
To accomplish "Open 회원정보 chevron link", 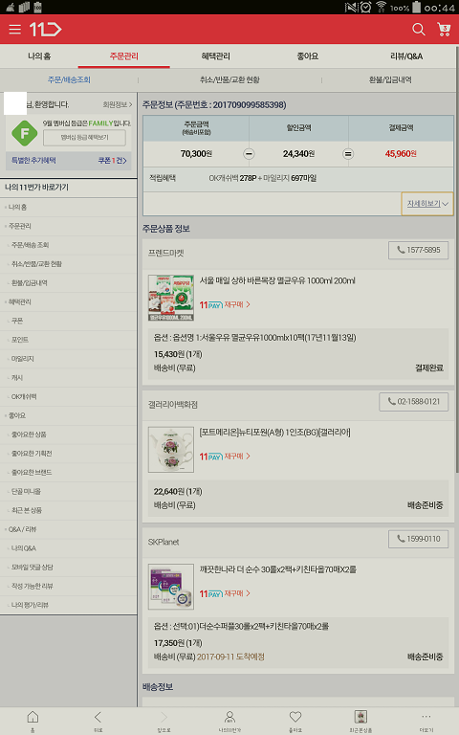I will click(117, 104).
